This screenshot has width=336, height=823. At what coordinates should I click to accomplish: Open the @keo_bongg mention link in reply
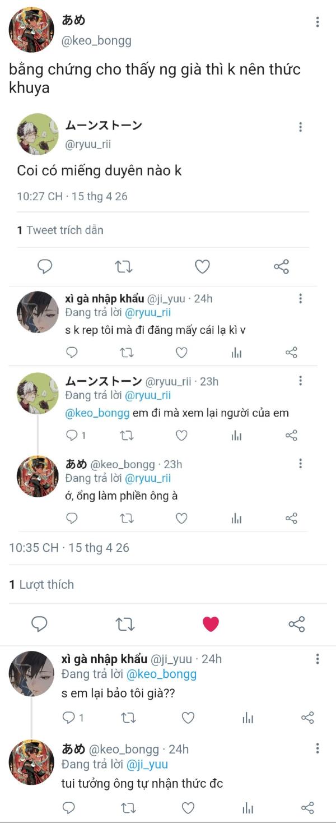(x=97, y=413)
